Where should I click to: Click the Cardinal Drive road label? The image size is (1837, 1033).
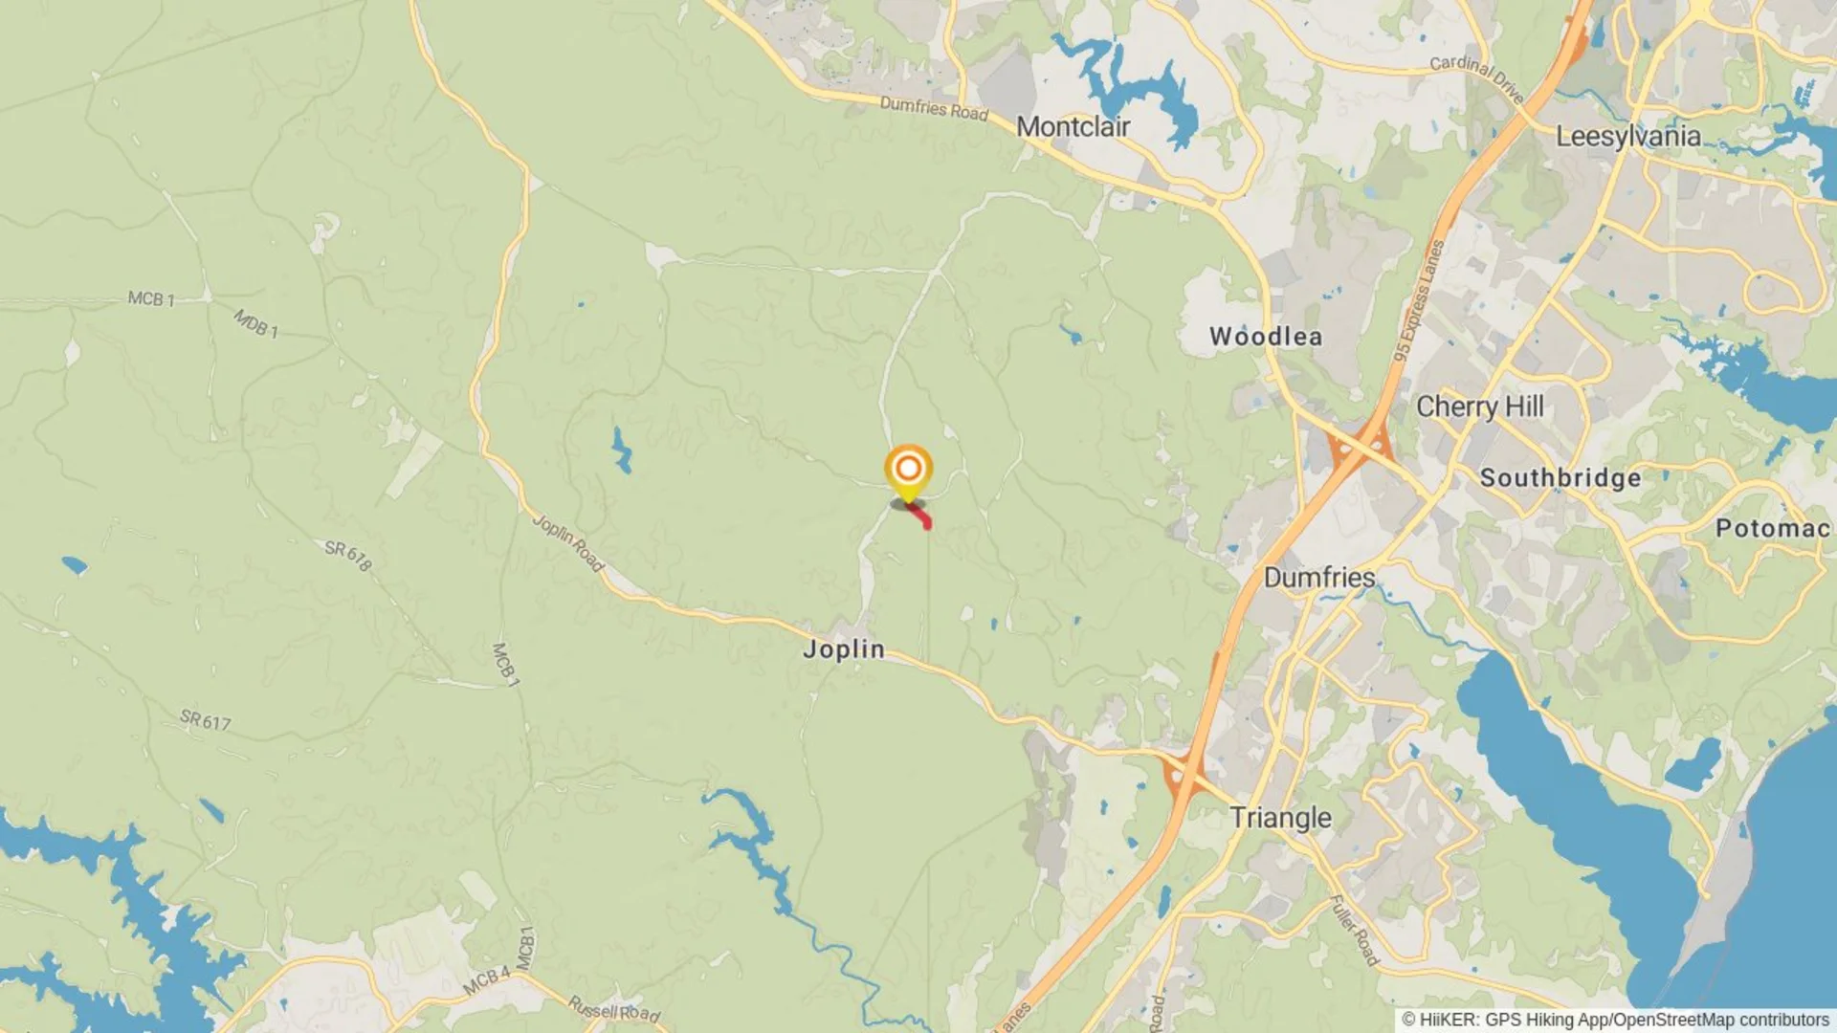1476,78
